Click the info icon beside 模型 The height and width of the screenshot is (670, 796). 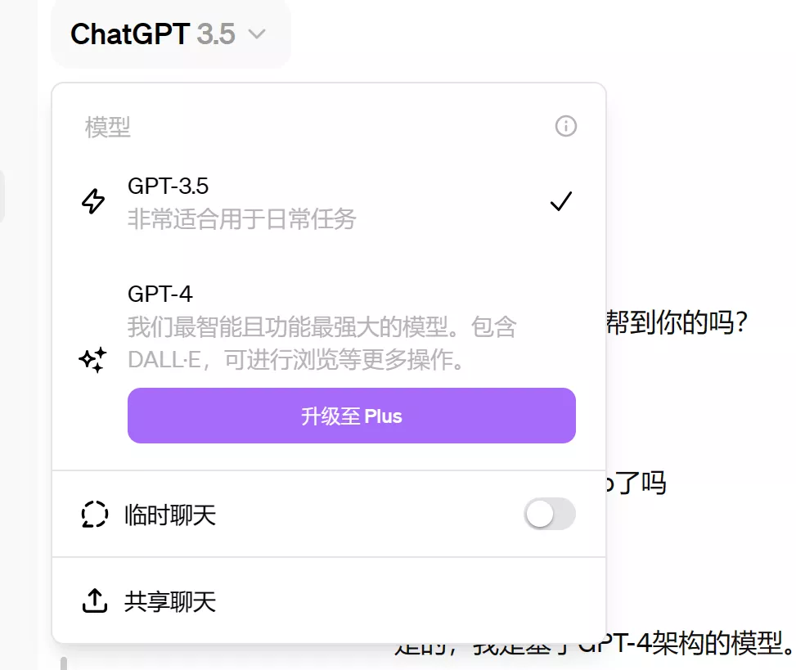565,126
